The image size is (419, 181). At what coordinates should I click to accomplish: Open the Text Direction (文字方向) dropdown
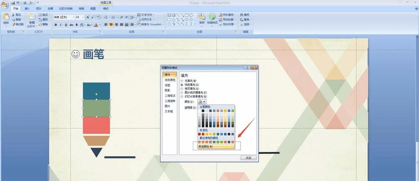pyautogui.click(x=146, y=15)
